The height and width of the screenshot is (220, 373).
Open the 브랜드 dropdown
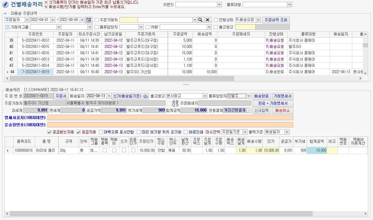coord(219,4)
